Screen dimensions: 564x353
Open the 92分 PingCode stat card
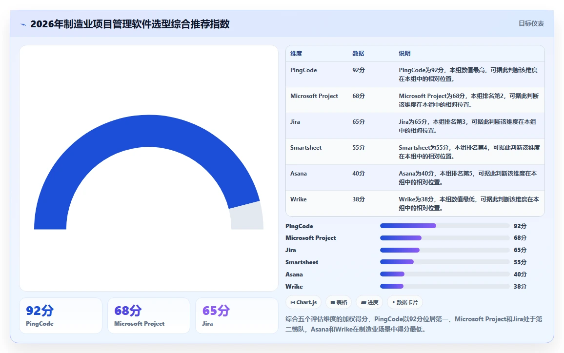(61, 315)
